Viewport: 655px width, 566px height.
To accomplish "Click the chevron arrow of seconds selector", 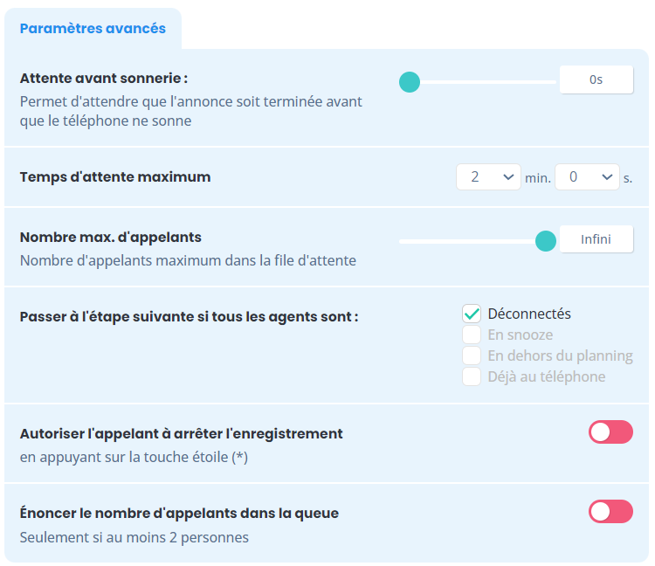I will pyautogui.click(x=607, y=177).
